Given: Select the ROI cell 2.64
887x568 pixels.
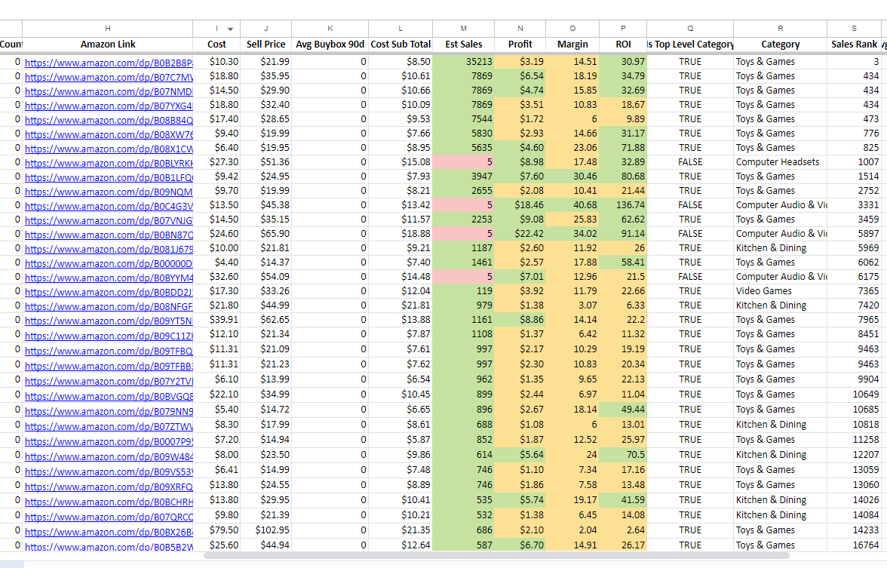Looking at the screenshot, I should [x=623, y=530].
